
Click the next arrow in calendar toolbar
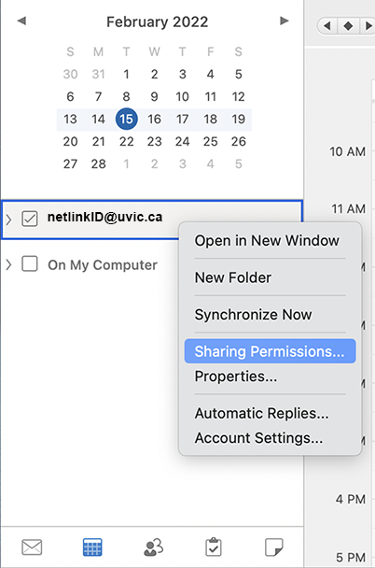point(368,26)
